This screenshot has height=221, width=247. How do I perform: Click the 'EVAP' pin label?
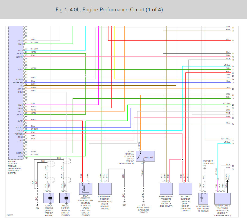20,121
